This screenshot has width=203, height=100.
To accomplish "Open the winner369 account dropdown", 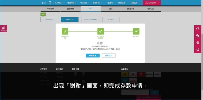I will point(152,3).
